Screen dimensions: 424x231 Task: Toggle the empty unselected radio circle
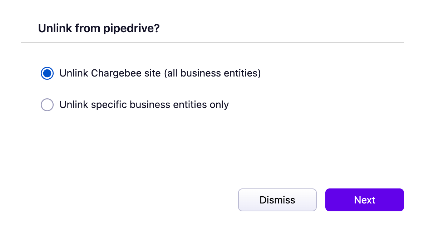(47, 105)
